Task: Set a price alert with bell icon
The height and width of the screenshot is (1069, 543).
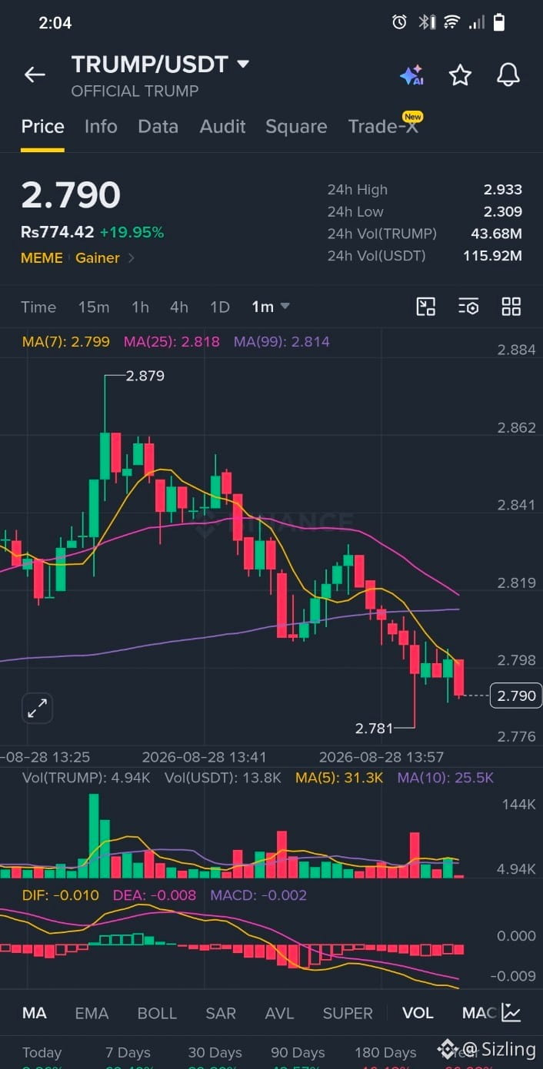Action: click(508, 75)
